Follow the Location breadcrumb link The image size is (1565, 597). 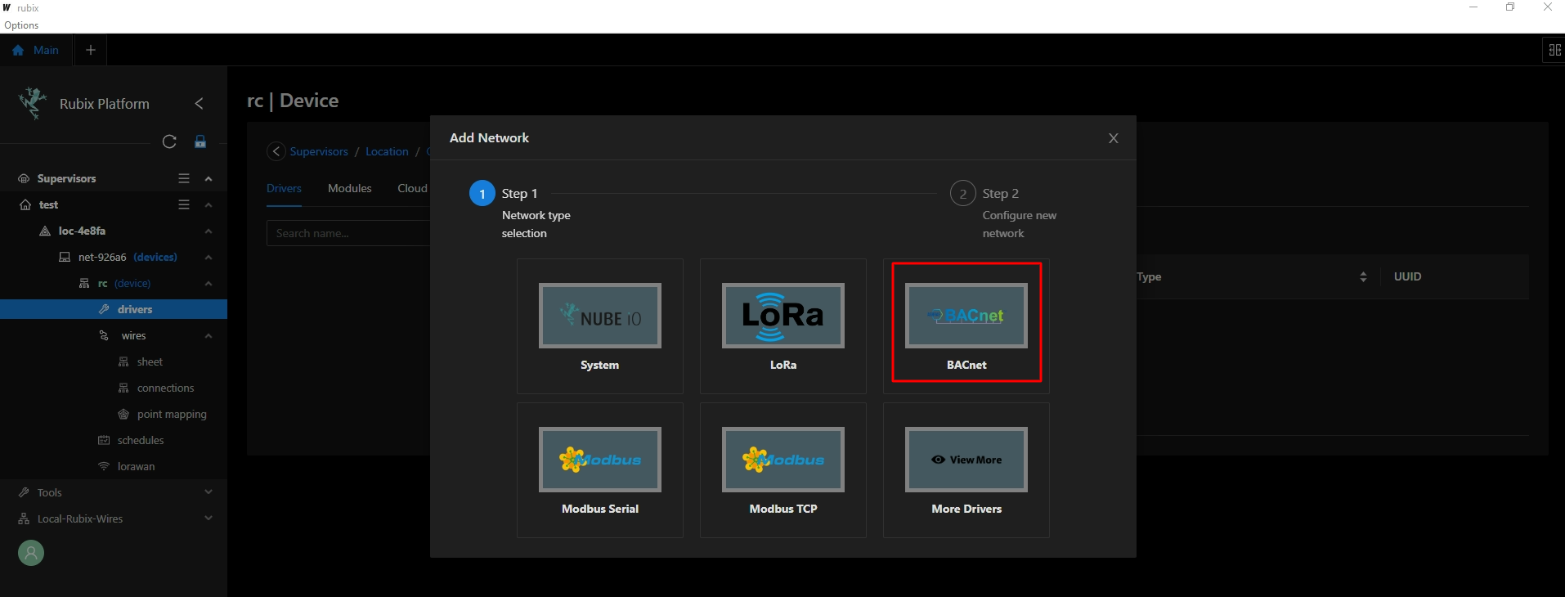point(387,151)
